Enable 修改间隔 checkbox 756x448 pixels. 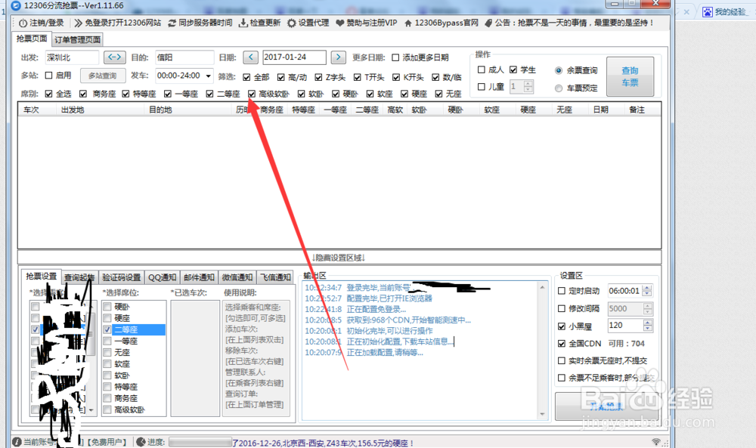562,309
